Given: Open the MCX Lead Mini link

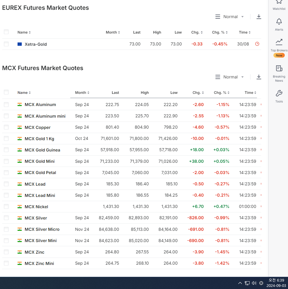Looking at the screenshot, I should point(40,195).
